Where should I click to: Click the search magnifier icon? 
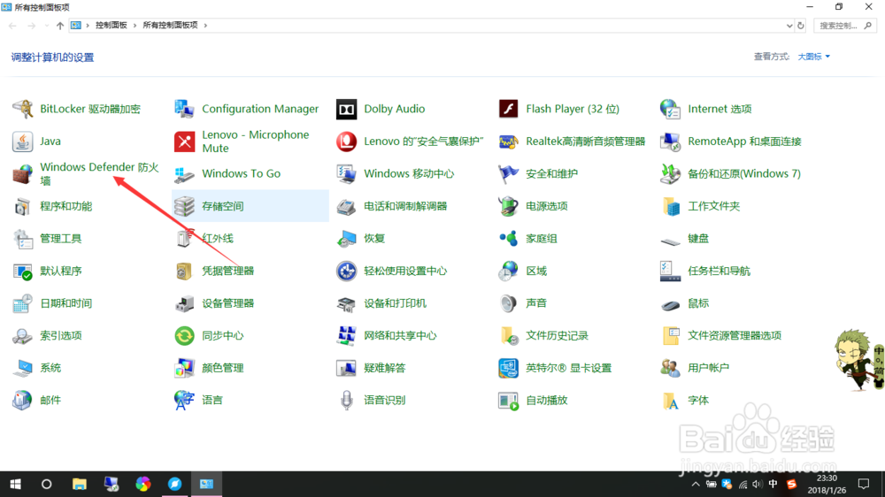pos(868,26)
